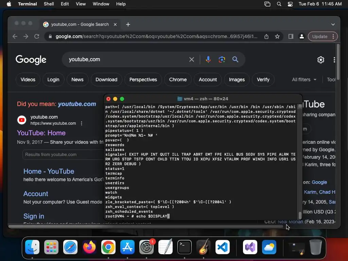Click the date and time clock
The image size is (348, 261).
[x=320, y=4]
